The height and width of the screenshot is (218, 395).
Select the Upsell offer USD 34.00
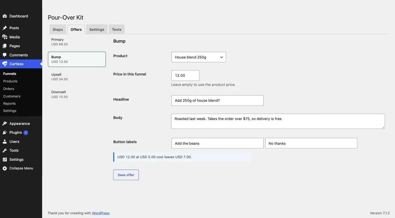(77, 77)
